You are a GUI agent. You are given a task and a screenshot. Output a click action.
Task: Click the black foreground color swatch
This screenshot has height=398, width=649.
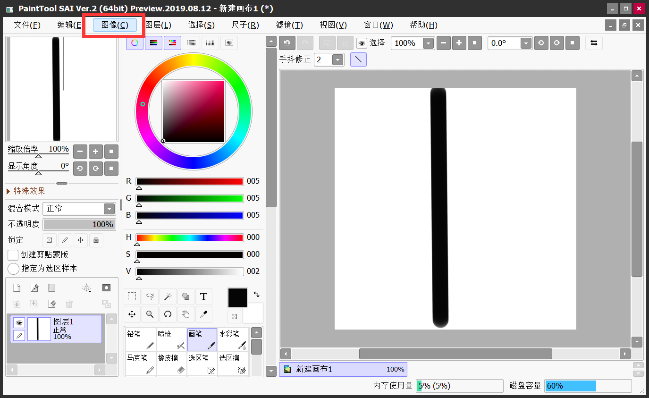[x=238, y=298]
